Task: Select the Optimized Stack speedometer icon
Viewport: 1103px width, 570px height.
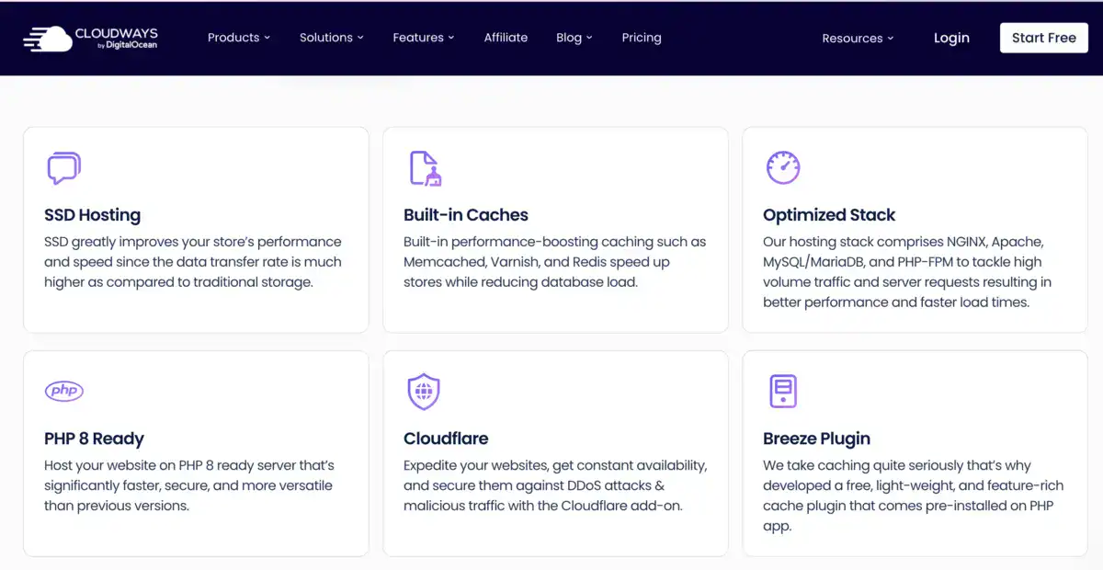Action: 782,167
